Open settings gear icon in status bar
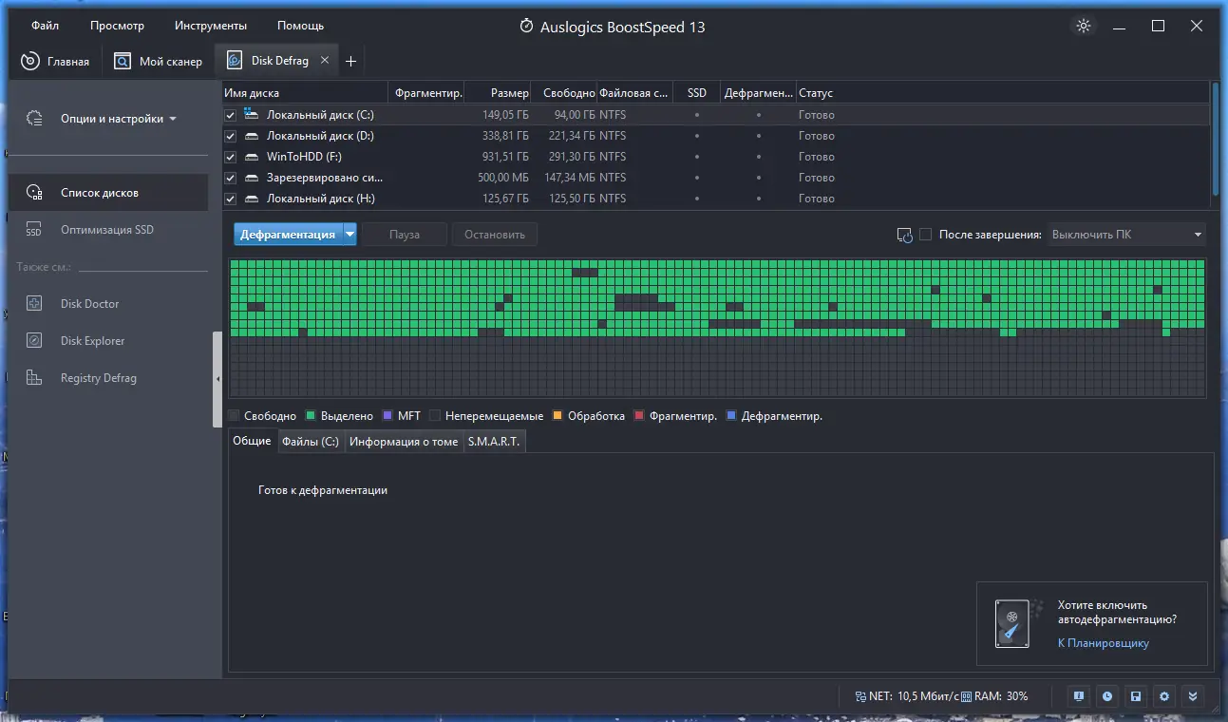The image size is (1228, 722). point(1164,696)
